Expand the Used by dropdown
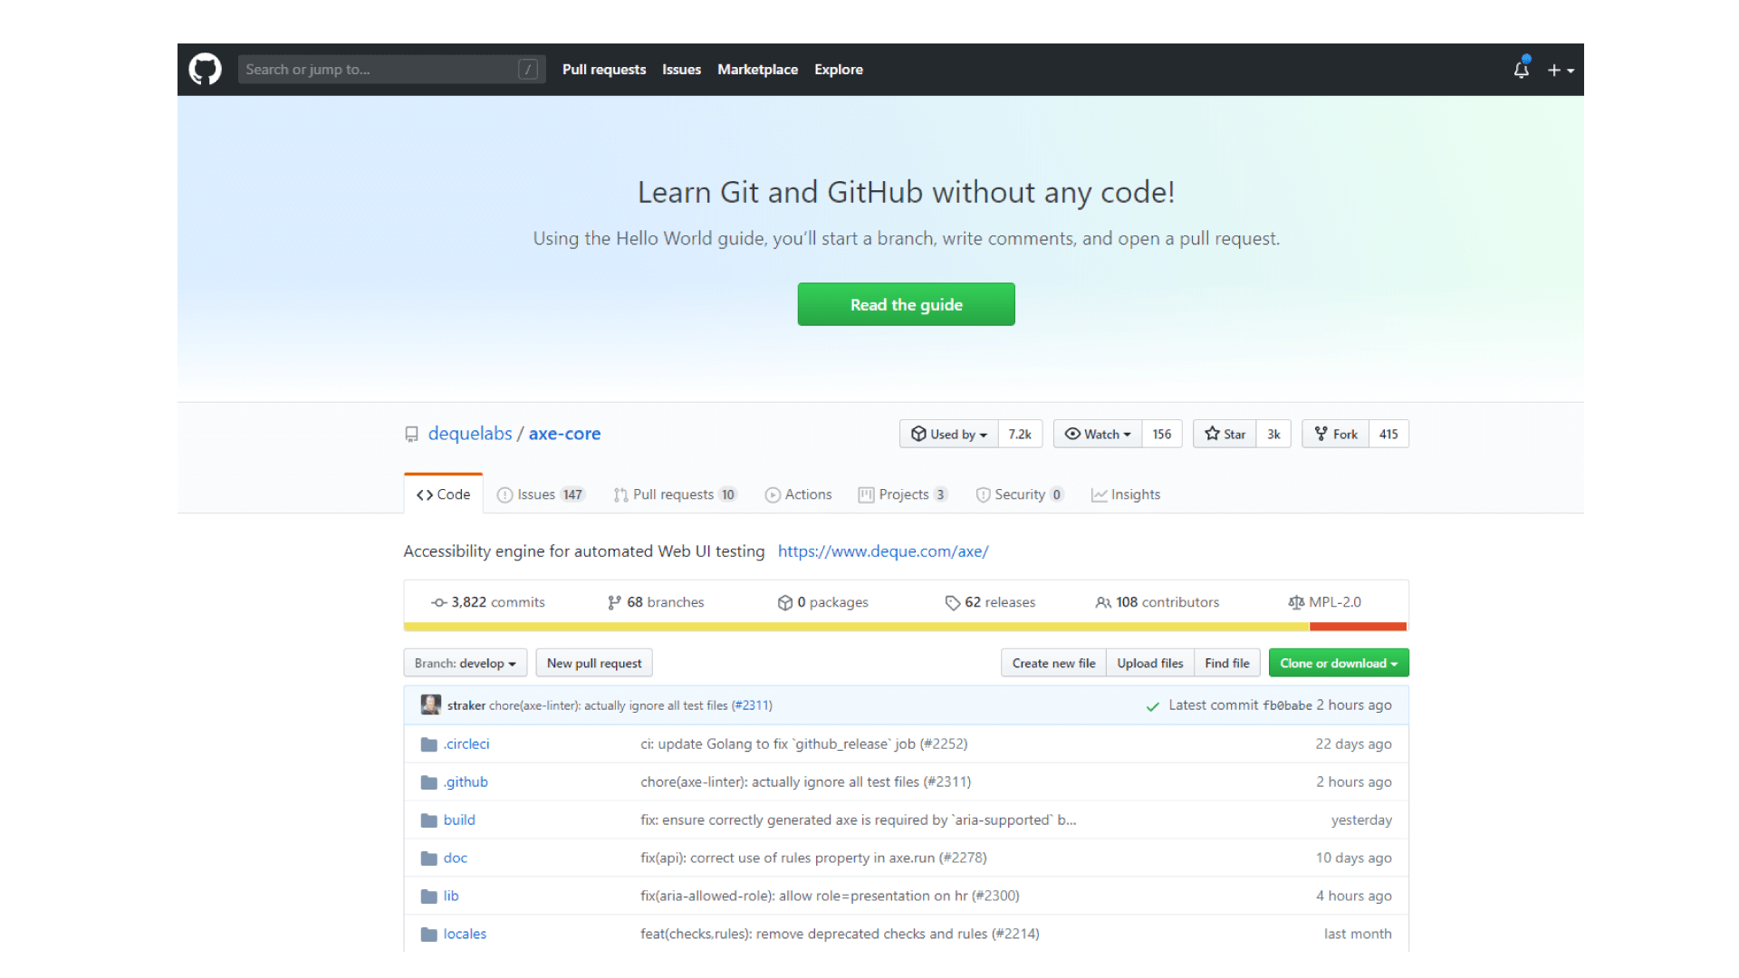The image size is (1739, 978). [948, 434]
